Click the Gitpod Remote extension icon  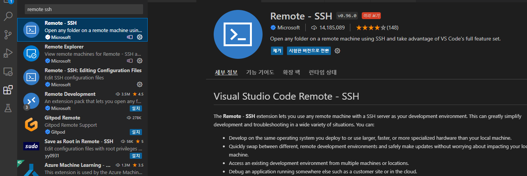click(x=31, y=124)
